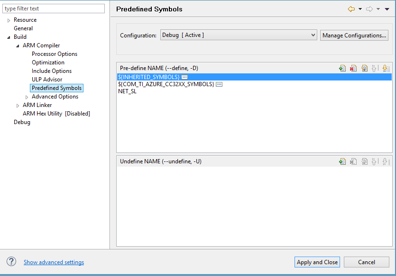Select the Optimization settings page

(x=48, y=62)
